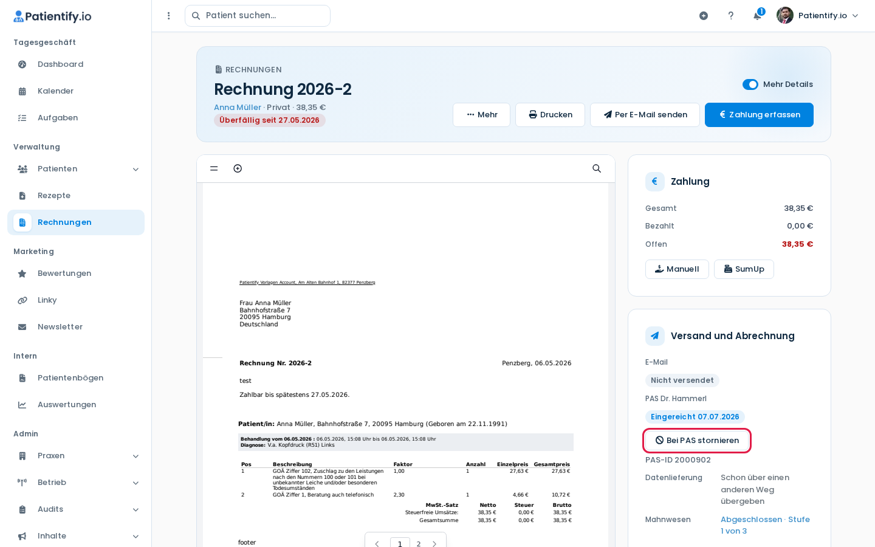Click Bei PAS stornieren button

pos(697,441)
